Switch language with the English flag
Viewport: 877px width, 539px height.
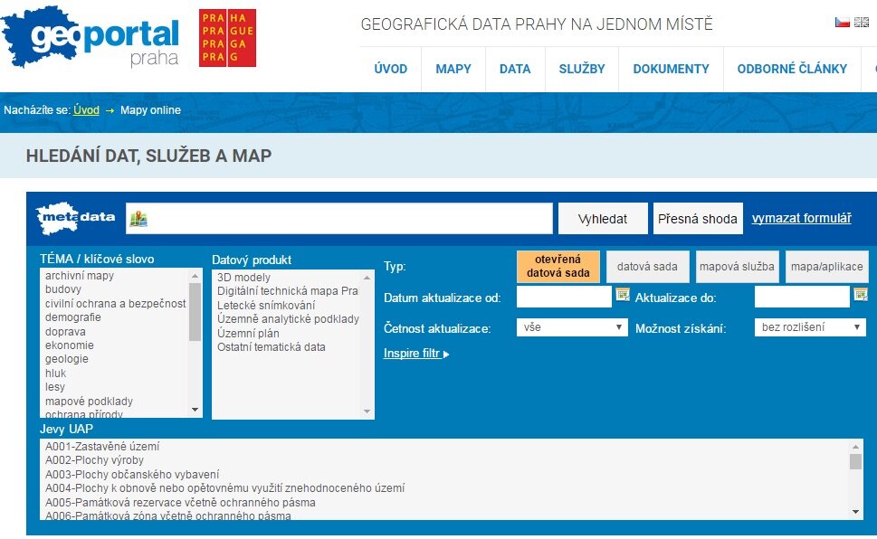(862, 23)
